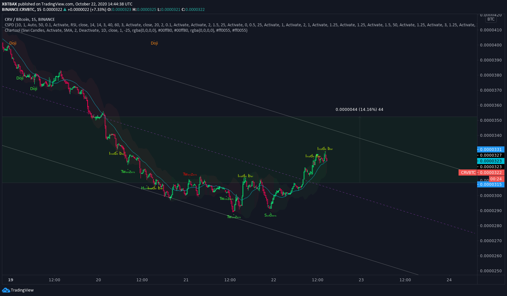Click price axis label 0.0000300
Screen dimensions: 507x296
pyautogui.click(x=491, y=196)
